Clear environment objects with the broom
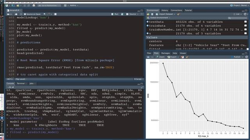Screen dimensions: 250x140 click(178, 14)
